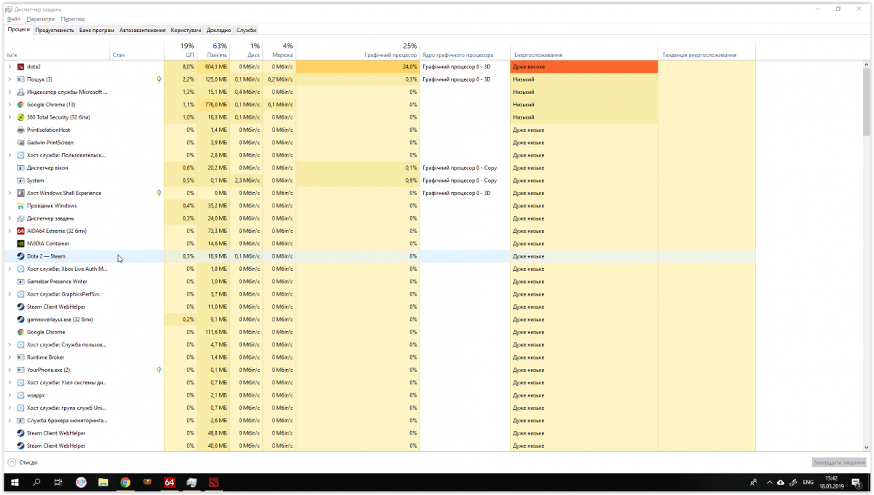Click green leaf status icon of Пошук row
The image size is (874, 495).
159,79
